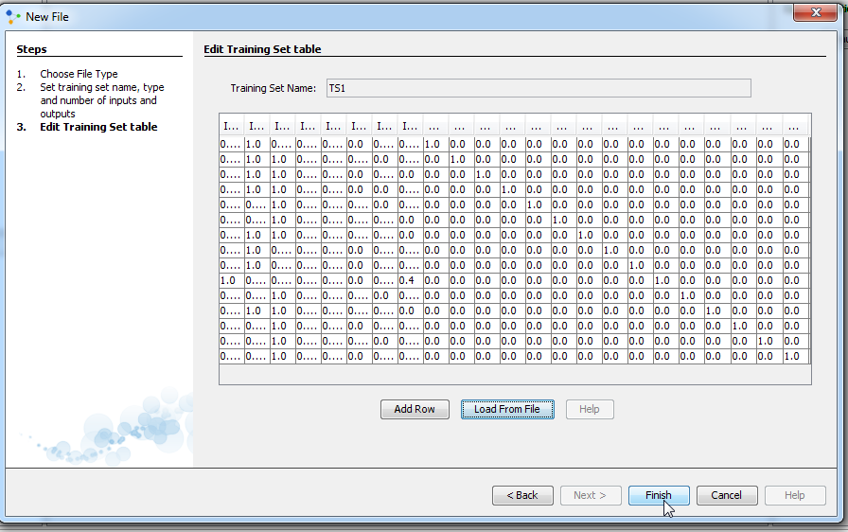Screen dimensions: 848x532
Task: Click the Help button next to Cancel
Action: [794, 495]
